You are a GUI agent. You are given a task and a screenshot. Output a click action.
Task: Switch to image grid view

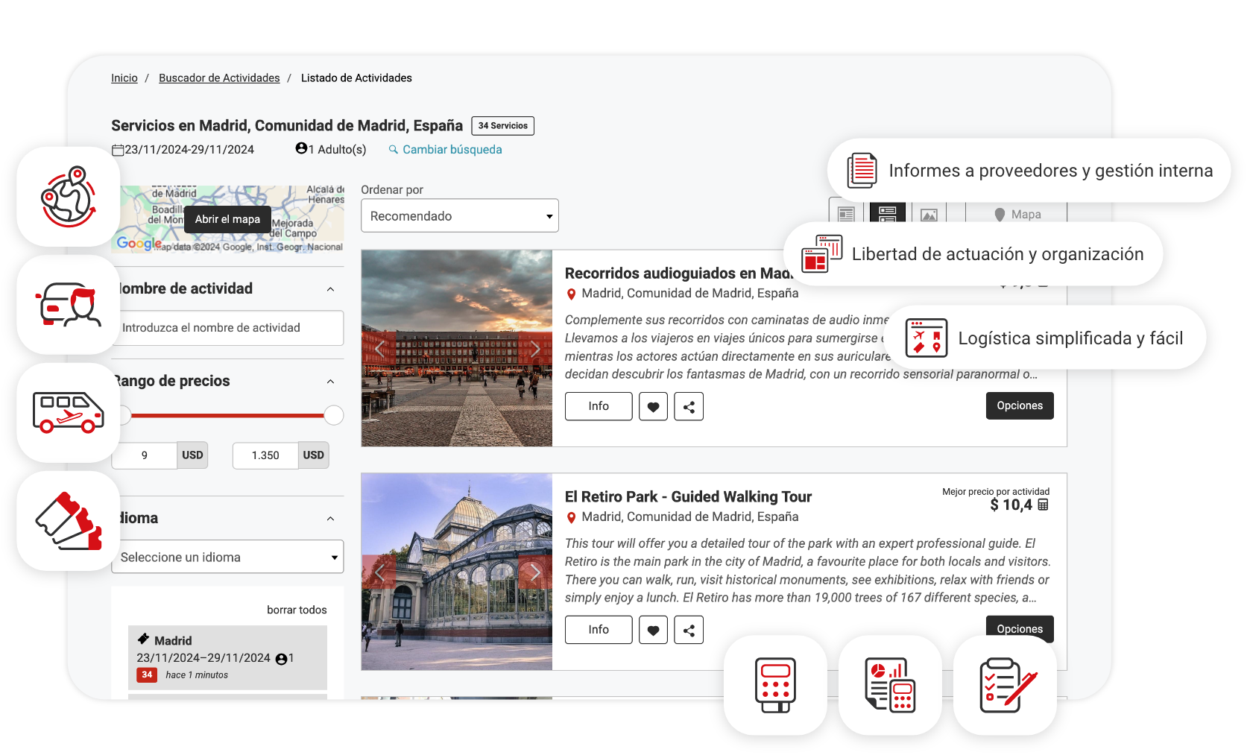point(929,215)
